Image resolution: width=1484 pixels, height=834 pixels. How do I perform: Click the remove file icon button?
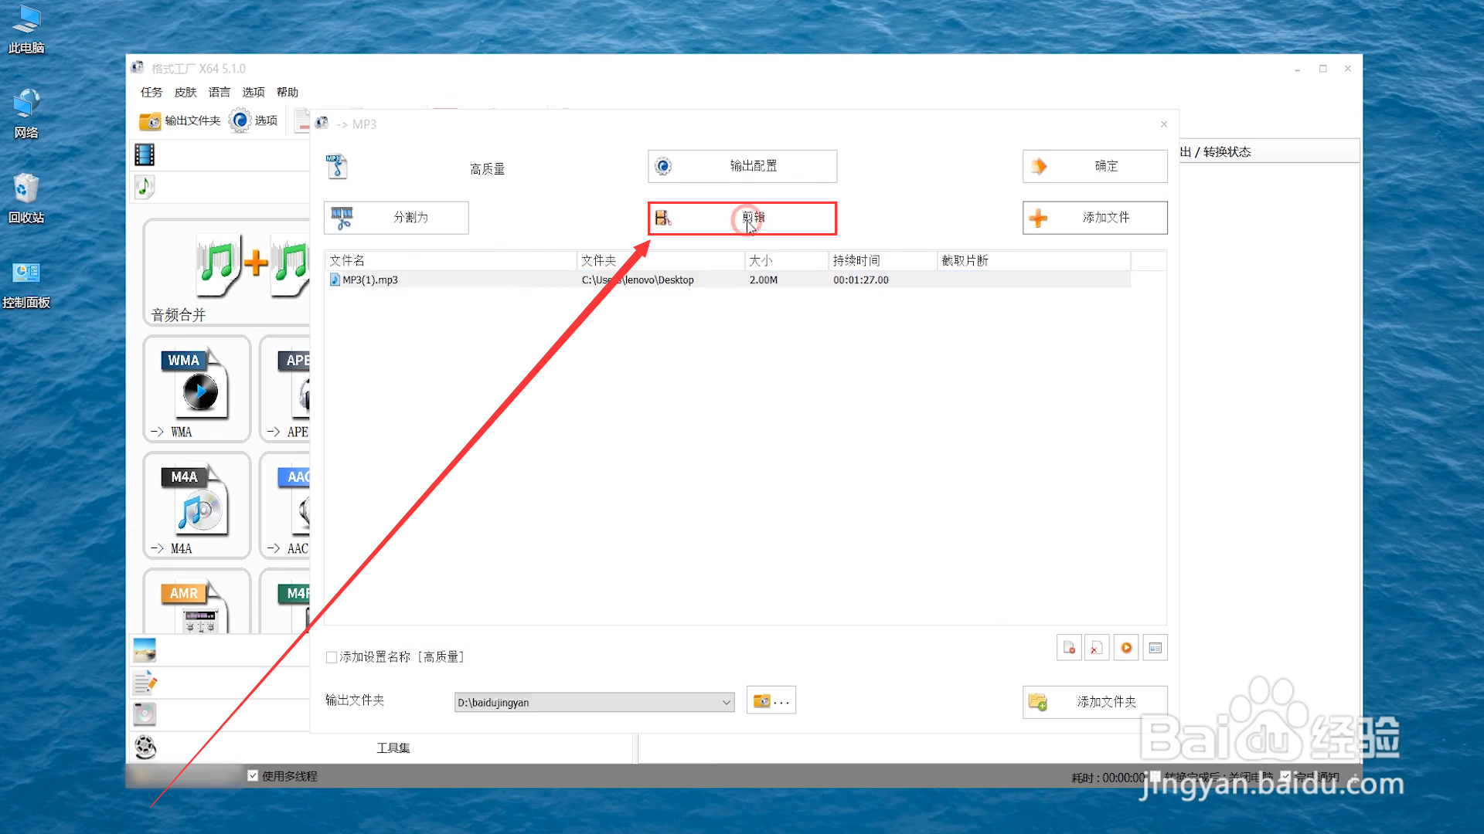click(1069, 648)
